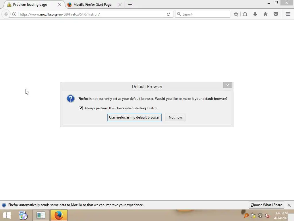Open the Action Center flag tray icon
Screen dimensions: 294x221
(x=253, y=216)
